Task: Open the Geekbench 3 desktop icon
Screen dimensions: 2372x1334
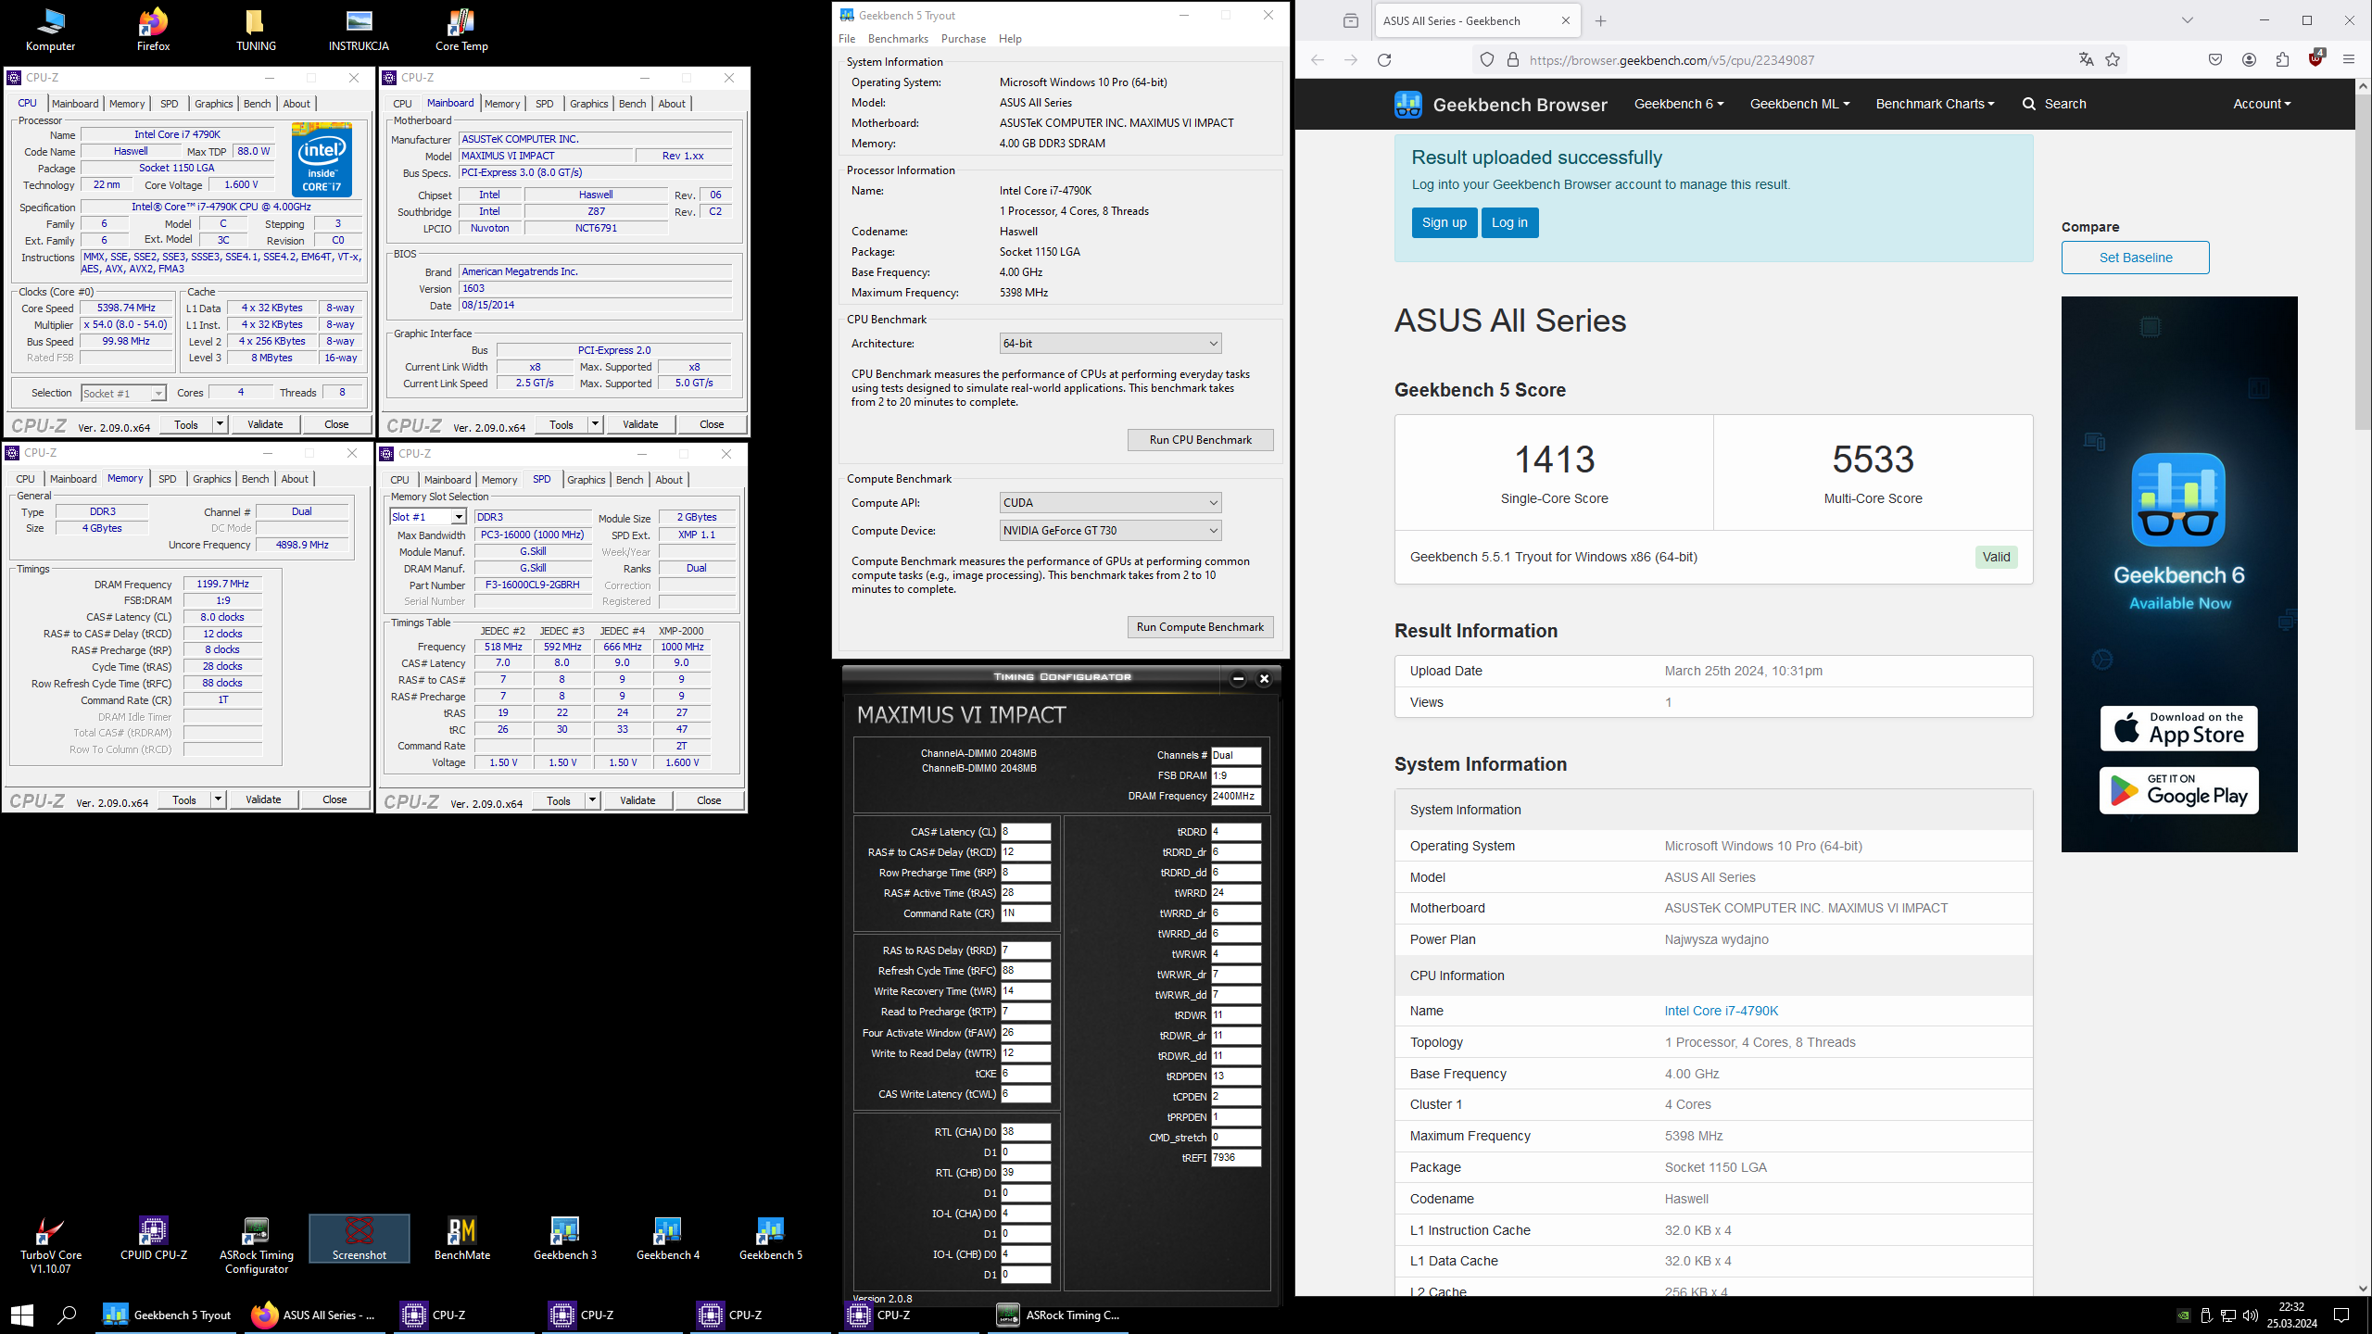Action: click(x=565, y=1239)
